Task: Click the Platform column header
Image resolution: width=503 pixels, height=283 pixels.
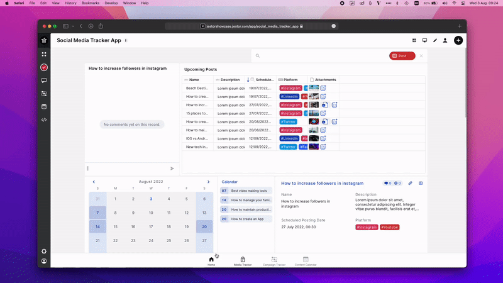Action: point(290,80)
